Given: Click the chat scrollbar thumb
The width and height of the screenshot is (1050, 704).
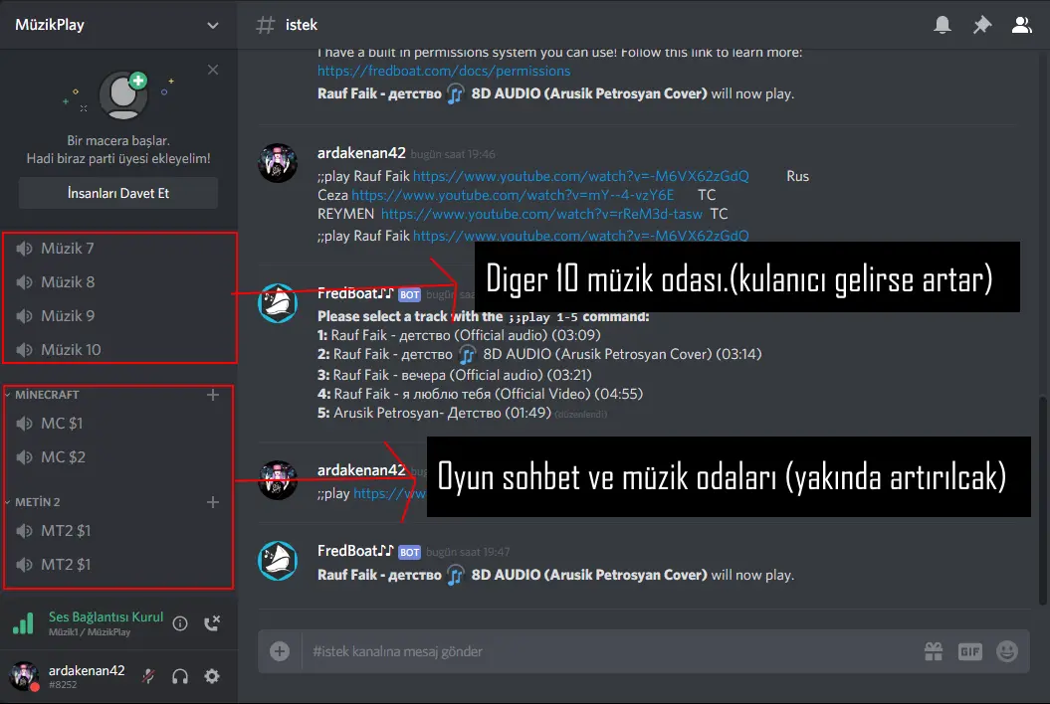Looking at the screenshot, I should [1042, 501].
